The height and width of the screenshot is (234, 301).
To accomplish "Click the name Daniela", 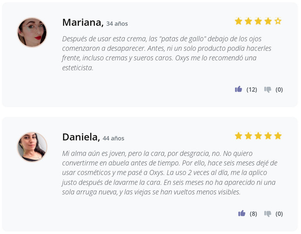I will (x=81, y=137).
